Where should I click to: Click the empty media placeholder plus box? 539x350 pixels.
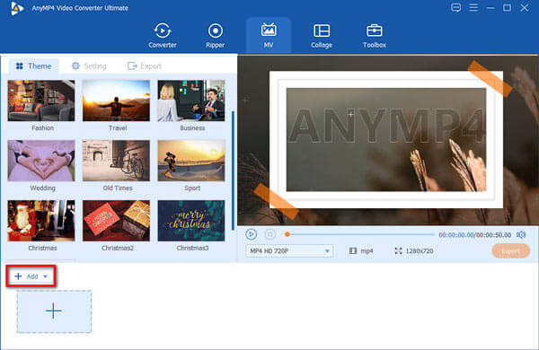tap(54, 311)
